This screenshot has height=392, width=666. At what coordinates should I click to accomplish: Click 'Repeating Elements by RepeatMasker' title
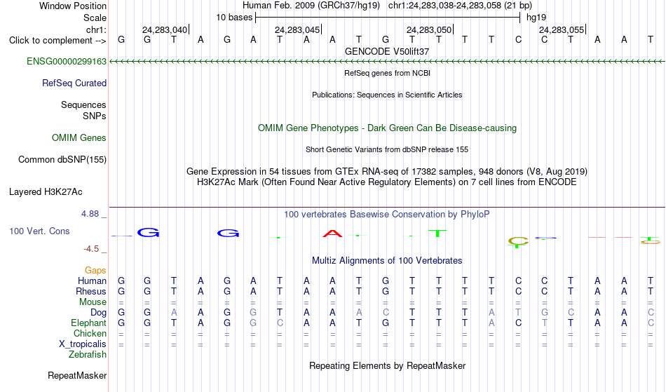coord(388,366)
